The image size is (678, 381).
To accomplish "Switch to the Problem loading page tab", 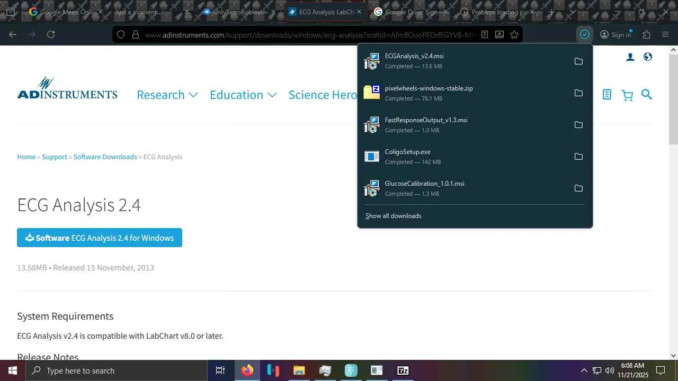I will (x=497, y=12).
